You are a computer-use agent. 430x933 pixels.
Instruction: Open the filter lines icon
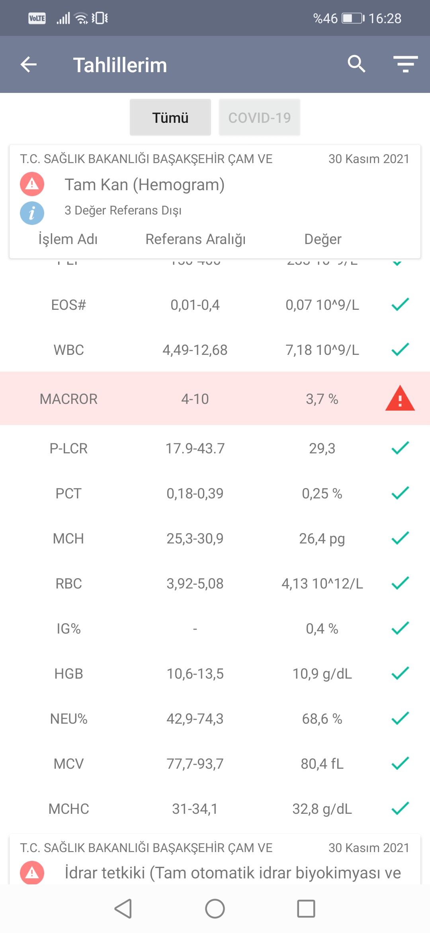405,64
